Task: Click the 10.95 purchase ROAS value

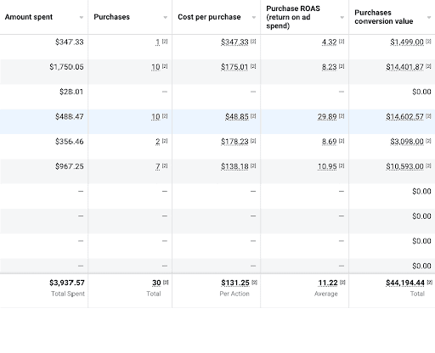Action: [x=327, y=166]
